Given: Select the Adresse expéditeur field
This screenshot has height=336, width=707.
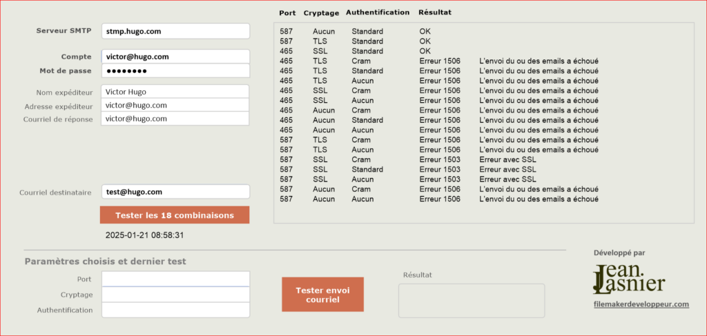Looking at the screenshot, I should click(175, 106).
